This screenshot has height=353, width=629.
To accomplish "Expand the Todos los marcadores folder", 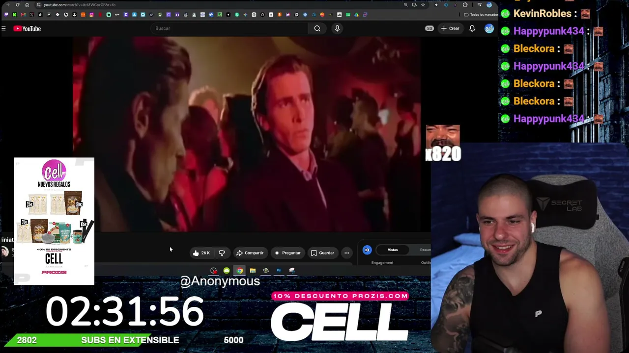I will (481, 15).
